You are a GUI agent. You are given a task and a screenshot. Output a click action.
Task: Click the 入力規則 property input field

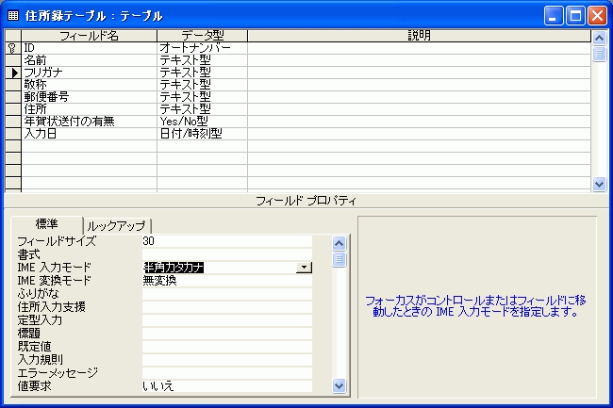[227, 360]
